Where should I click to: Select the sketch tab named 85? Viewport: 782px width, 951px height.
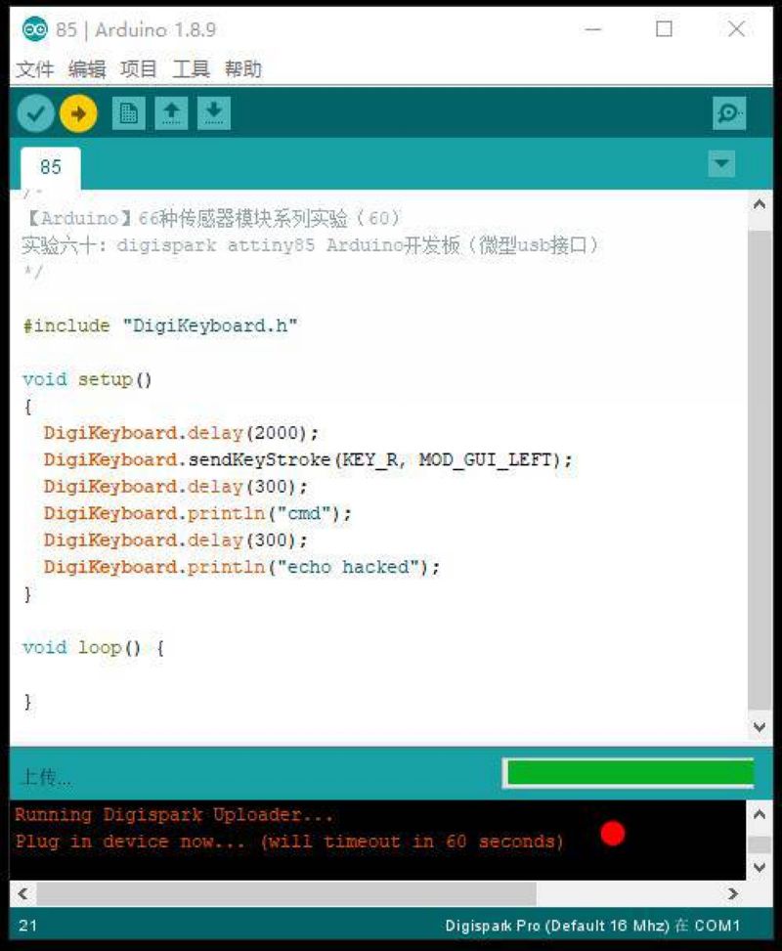pyautogui.click(x=51, y=167)
